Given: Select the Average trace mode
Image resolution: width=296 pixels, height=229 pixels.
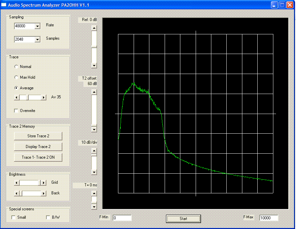Looking at the screenshot, I should coord(16,88).
